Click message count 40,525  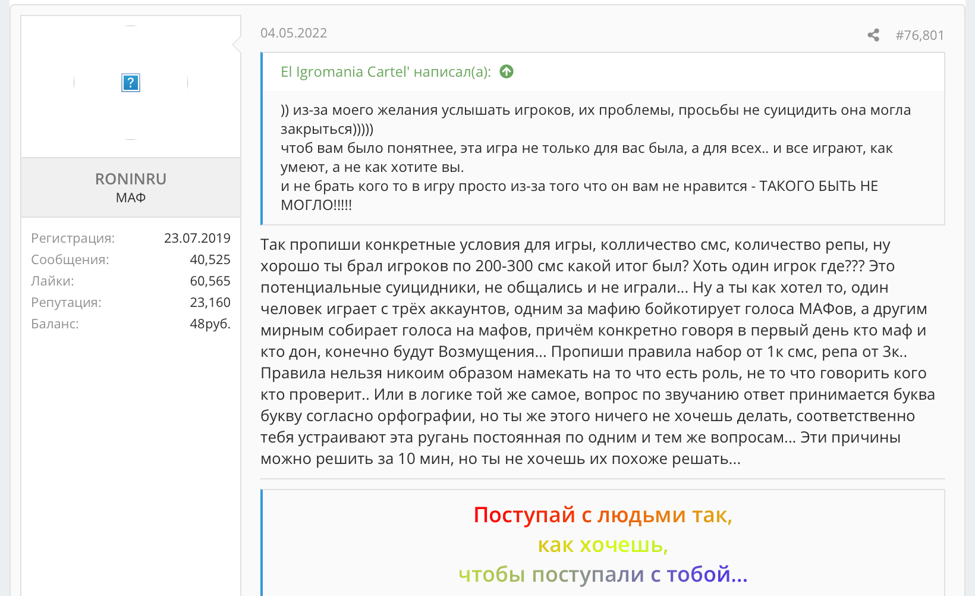[x=210, y=259]
